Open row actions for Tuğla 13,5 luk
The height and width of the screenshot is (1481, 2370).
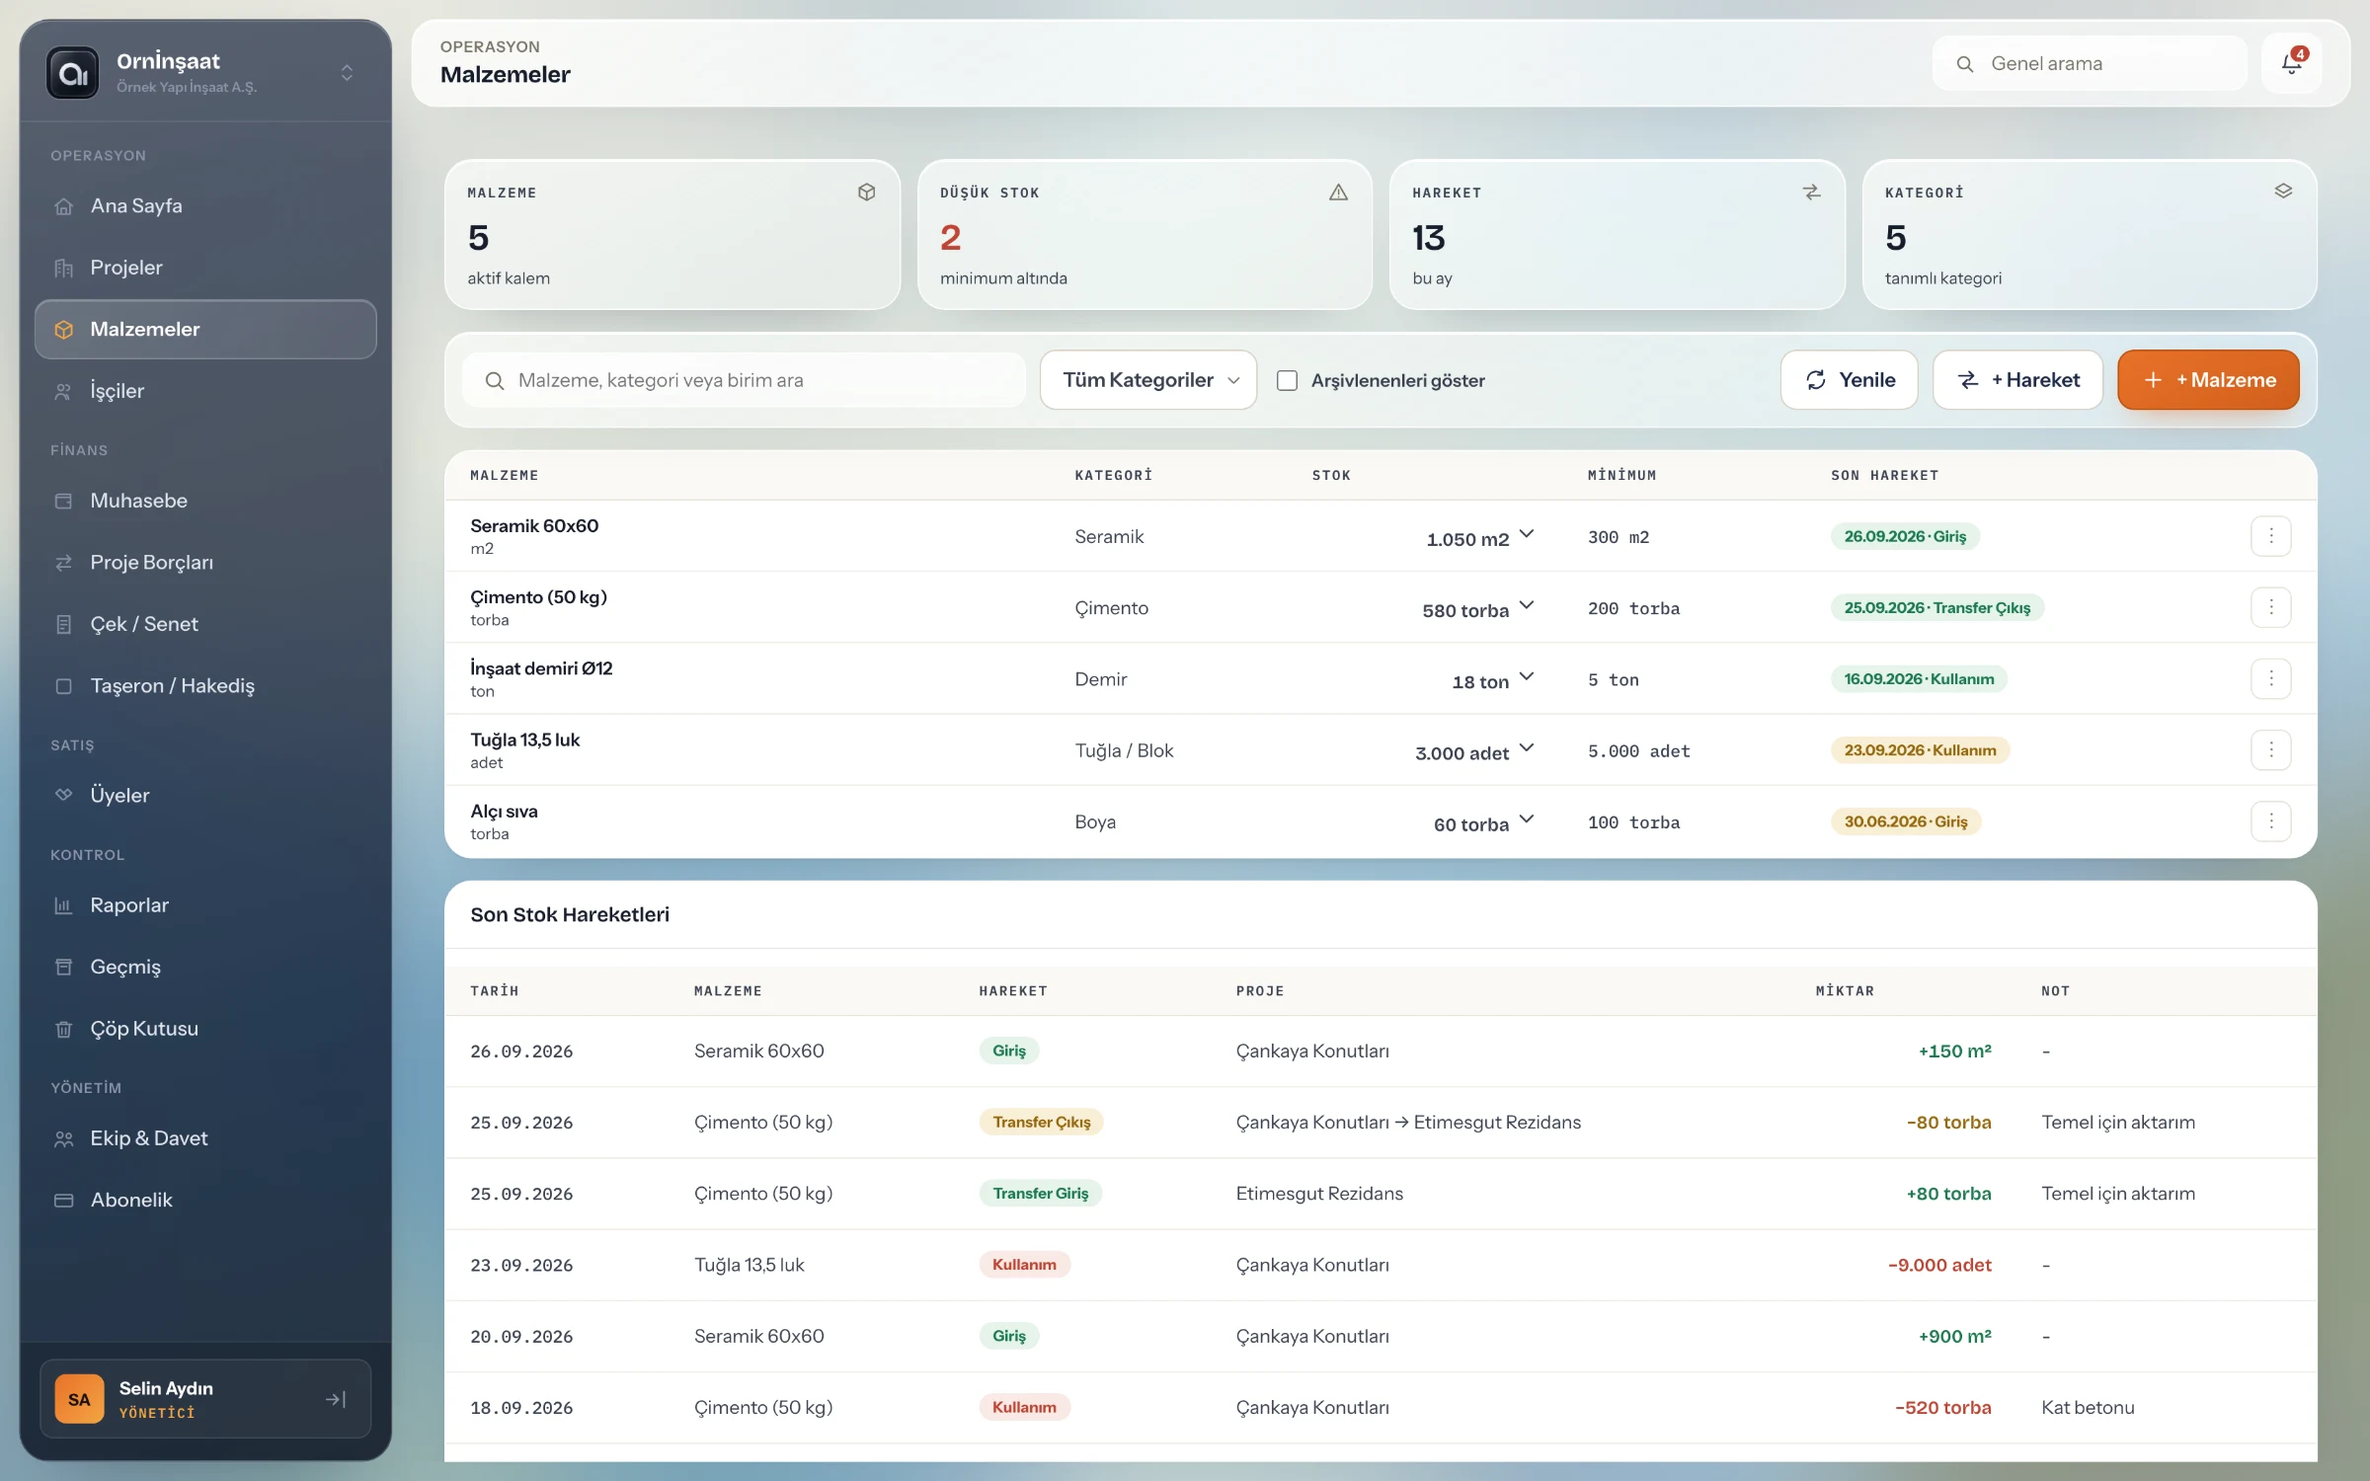tap(2270, 750)
